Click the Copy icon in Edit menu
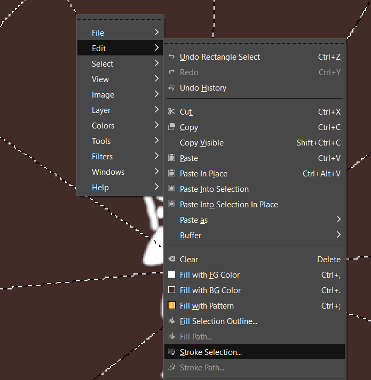The image size is (371, 380). point(171,127)
